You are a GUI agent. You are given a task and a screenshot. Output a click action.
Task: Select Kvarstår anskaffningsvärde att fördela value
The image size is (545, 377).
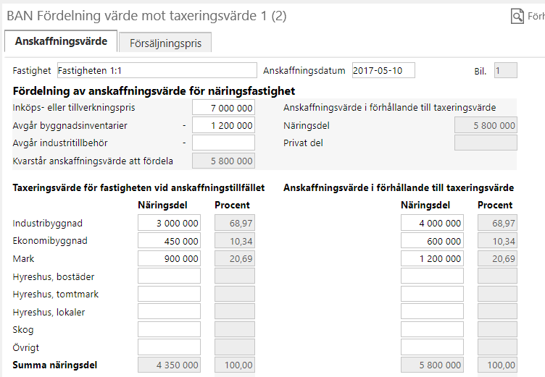[x=223, y=161]
